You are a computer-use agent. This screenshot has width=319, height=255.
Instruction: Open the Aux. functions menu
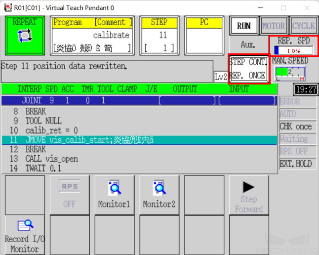tap(248, 44)
